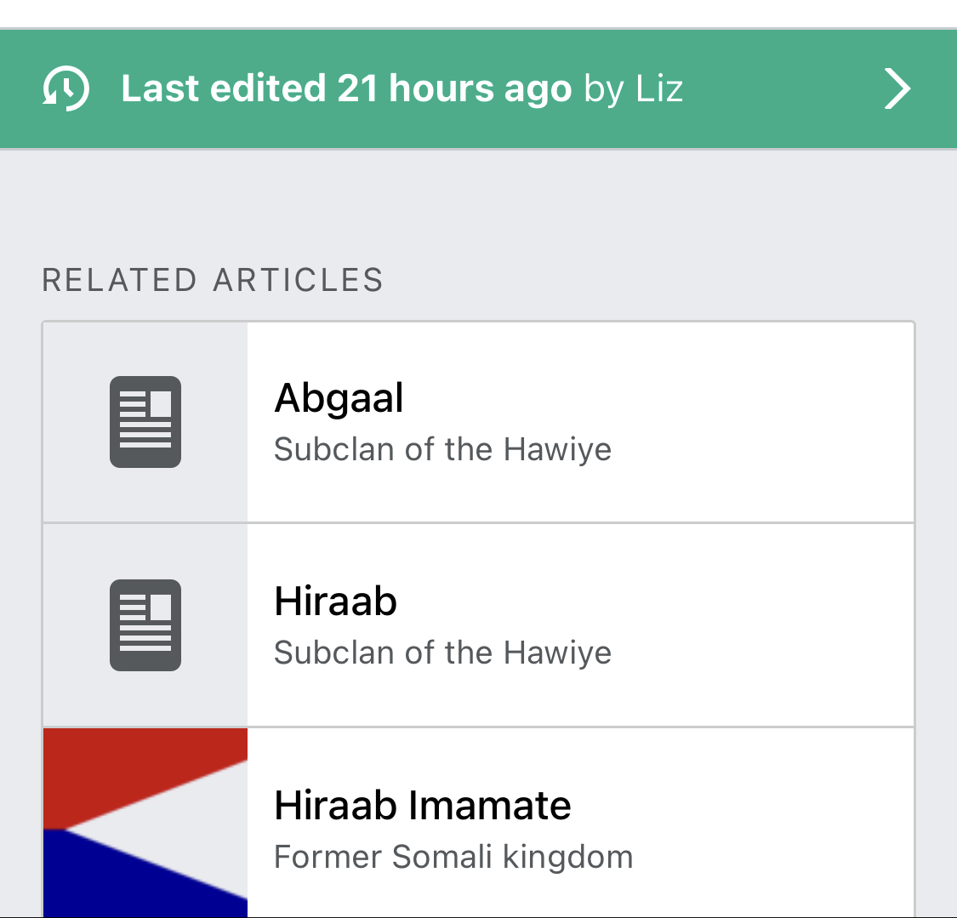Screen dimensions: 957x918
Task: Open the Last edited 21 hours ago banner
Action: 478,88
